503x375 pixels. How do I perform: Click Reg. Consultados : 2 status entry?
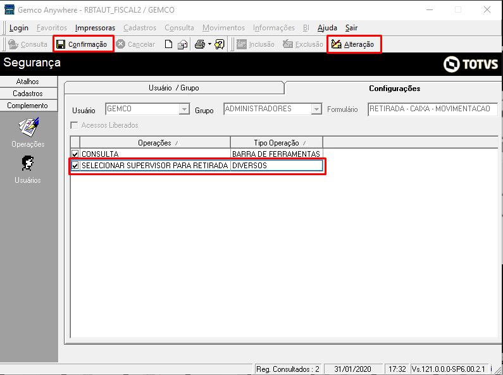pos(288,369)
